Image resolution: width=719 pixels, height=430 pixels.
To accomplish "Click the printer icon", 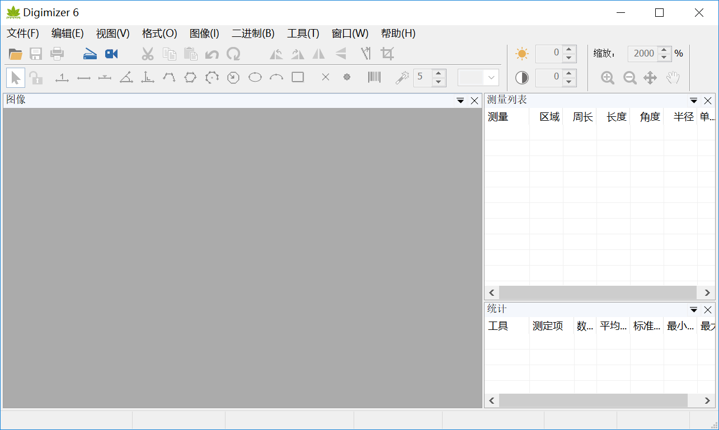I will (x=57, y=54).
